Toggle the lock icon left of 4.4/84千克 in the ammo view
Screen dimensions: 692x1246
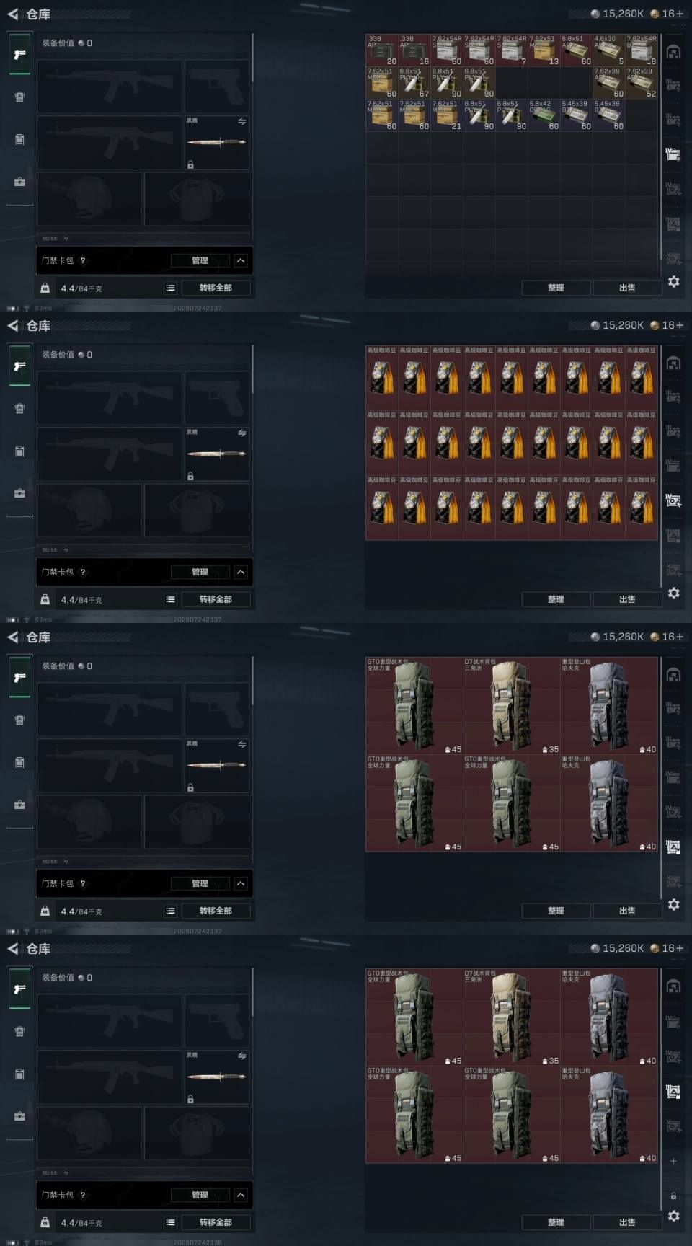click(x=45, y=288)
